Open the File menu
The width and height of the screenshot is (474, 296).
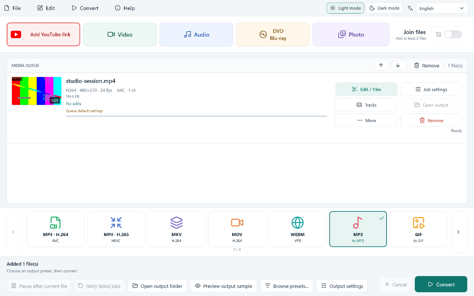coord(13,8)
